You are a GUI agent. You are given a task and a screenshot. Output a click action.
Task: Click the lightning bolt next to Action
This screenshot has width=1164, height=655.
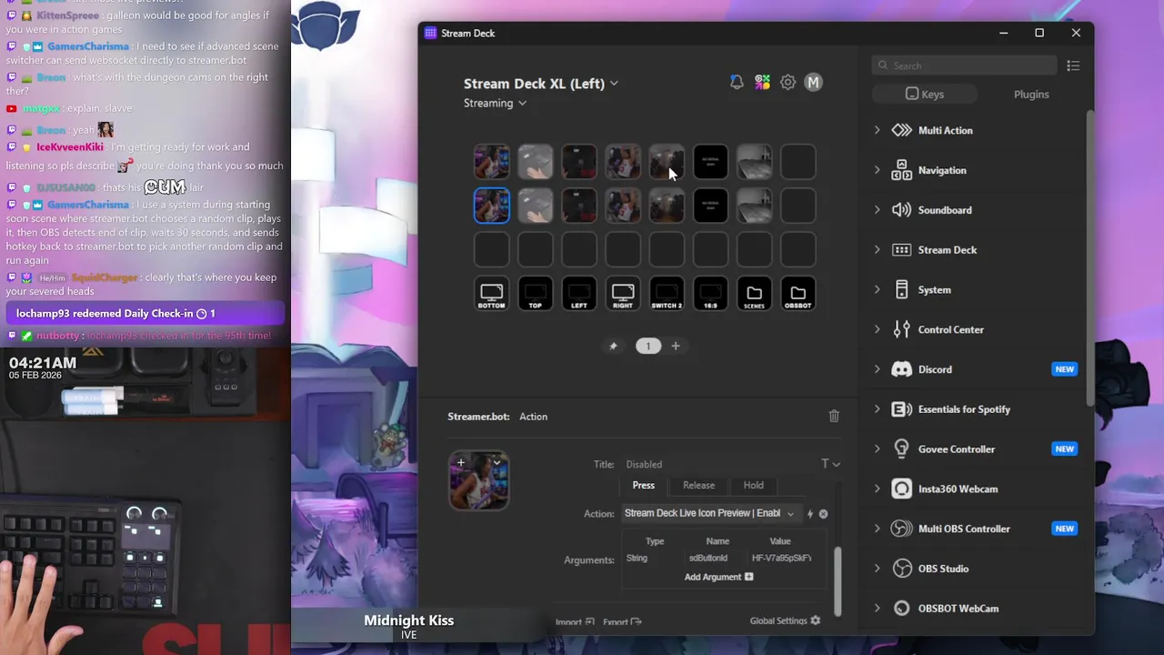(809, 514)
